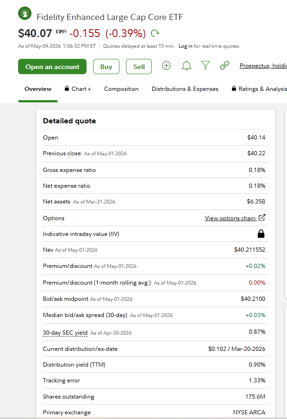Open the Distributions & Expenses tab
This screenshot has height=419, width=287.
(185, 89)
